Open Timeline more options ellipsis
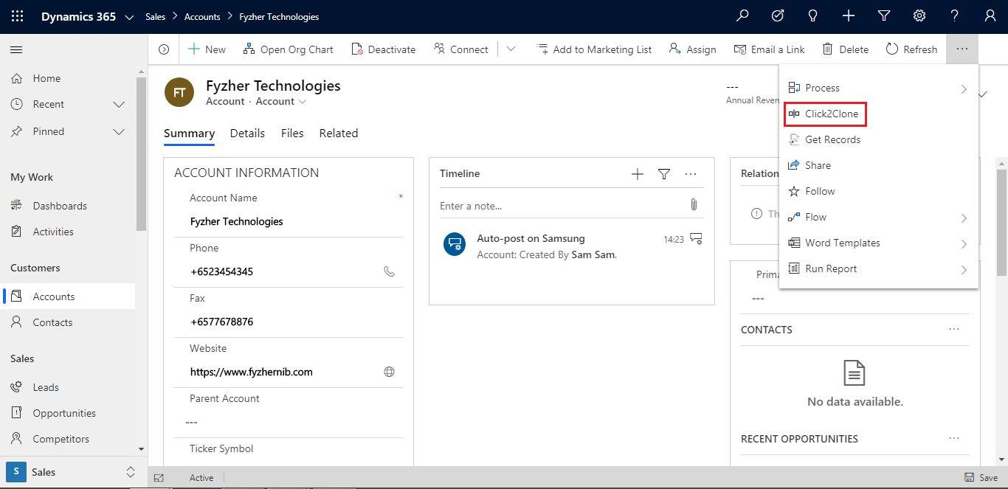 coord(691,174)
